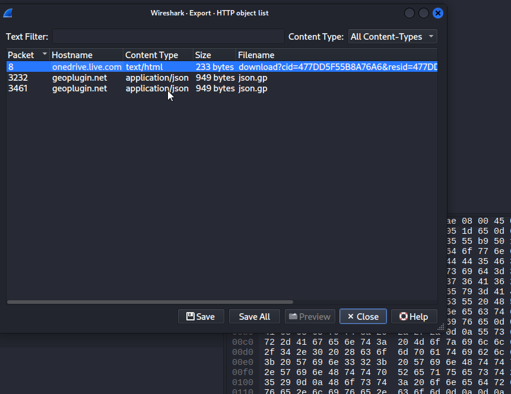
Task: Open Help for the export dialog
Action: [x=414, y=316]
